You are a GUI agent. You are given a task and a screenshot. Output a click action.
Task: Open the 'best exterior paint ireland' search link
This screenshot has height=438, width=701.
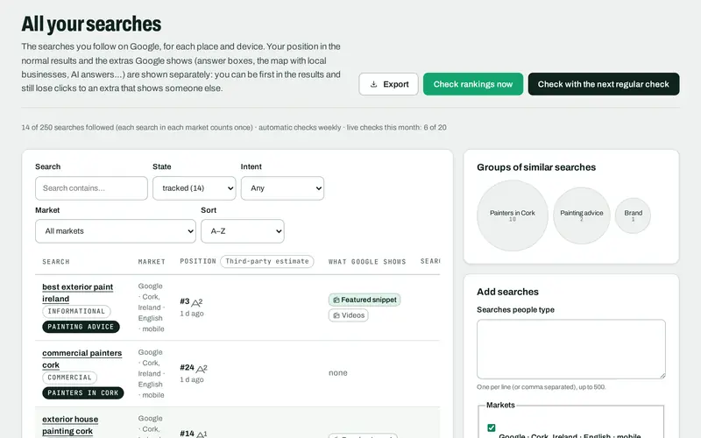(x=77, y=293)
